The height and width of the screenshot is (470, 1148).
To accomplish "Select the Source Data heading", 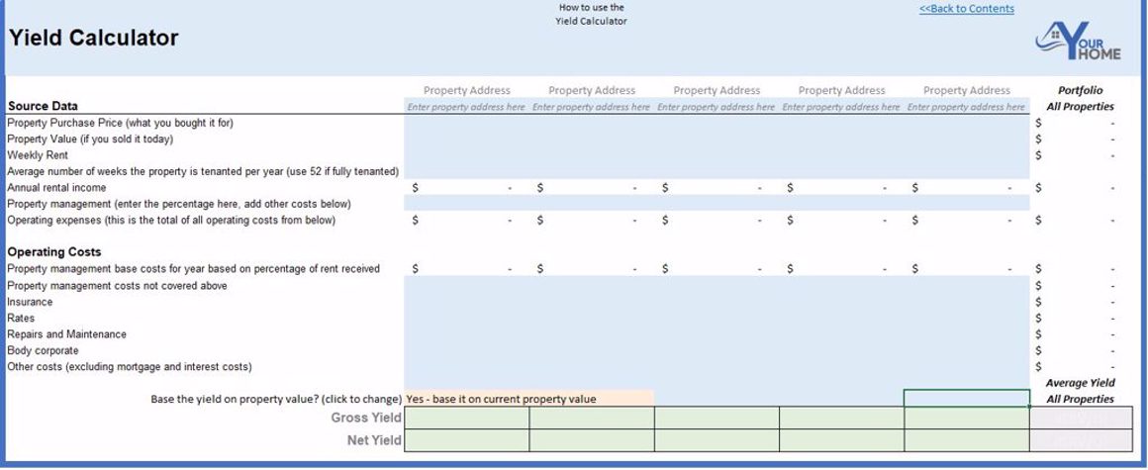I will (43, 106).
